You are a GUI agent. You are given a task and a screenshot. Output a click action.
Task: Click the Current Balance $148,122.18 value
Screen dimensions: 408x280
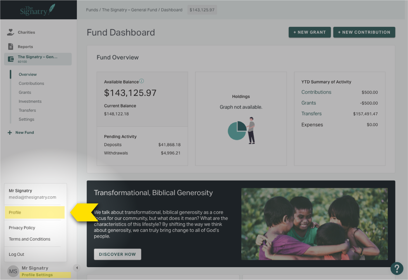[116, 114]
